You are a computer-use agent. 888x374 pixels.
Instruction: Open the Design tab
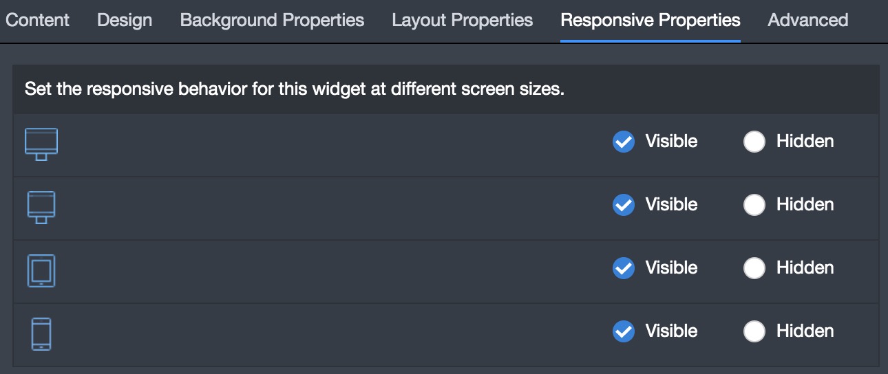click(x=125, y=20)
